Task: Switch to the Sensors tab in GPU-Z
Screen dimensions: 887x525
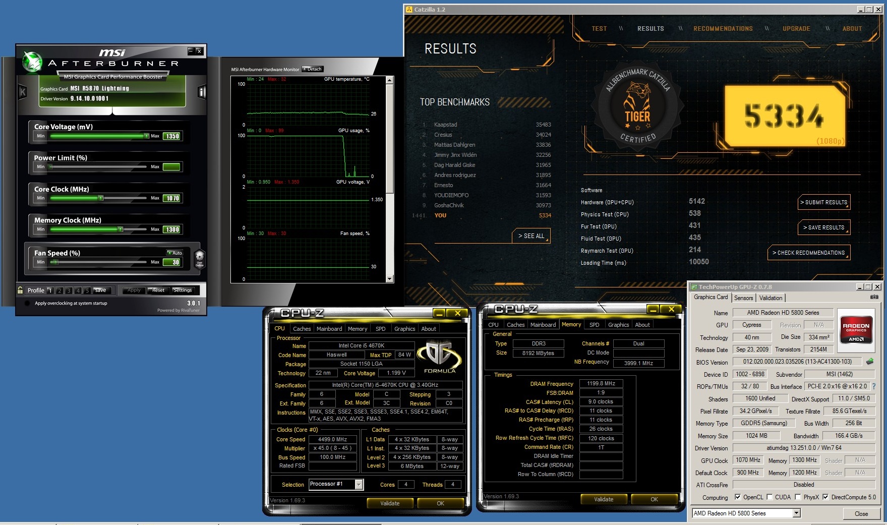Action: (x=743, y=298)
